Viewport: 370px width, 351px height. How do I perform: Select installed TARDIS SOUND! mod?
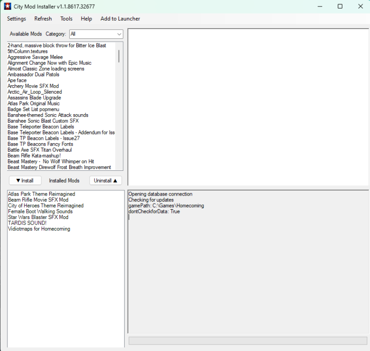point(27,223)
